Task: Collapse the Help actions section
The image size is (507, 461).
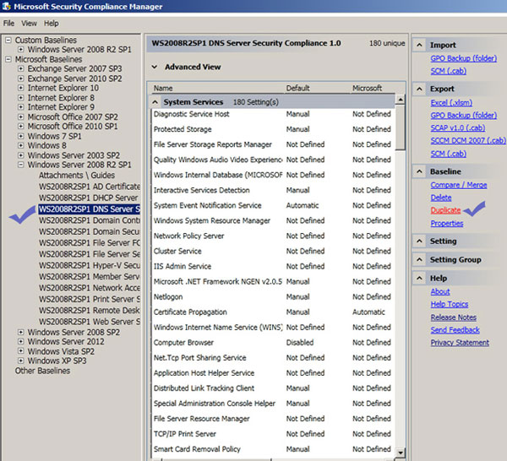Action: point(419,278)
